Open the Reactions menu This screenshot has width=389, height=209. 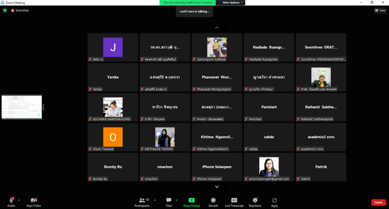[x=255, y=200]
